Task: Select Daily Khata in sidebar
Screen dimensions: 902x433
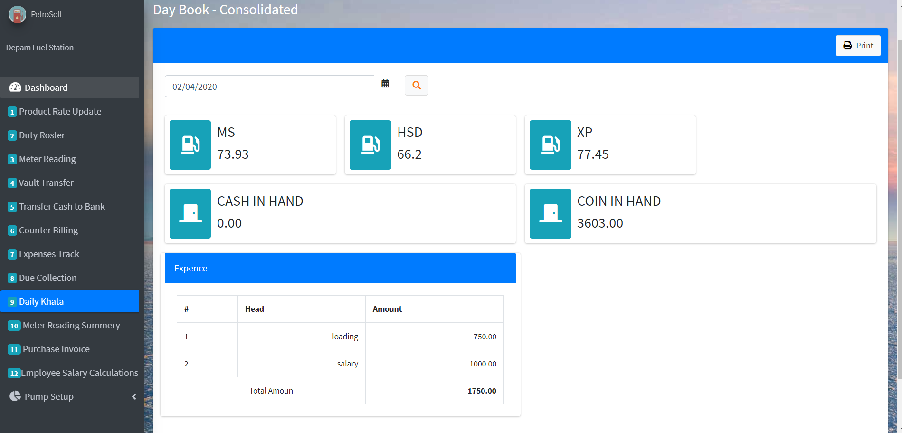Action: click(x=41, y=301)
